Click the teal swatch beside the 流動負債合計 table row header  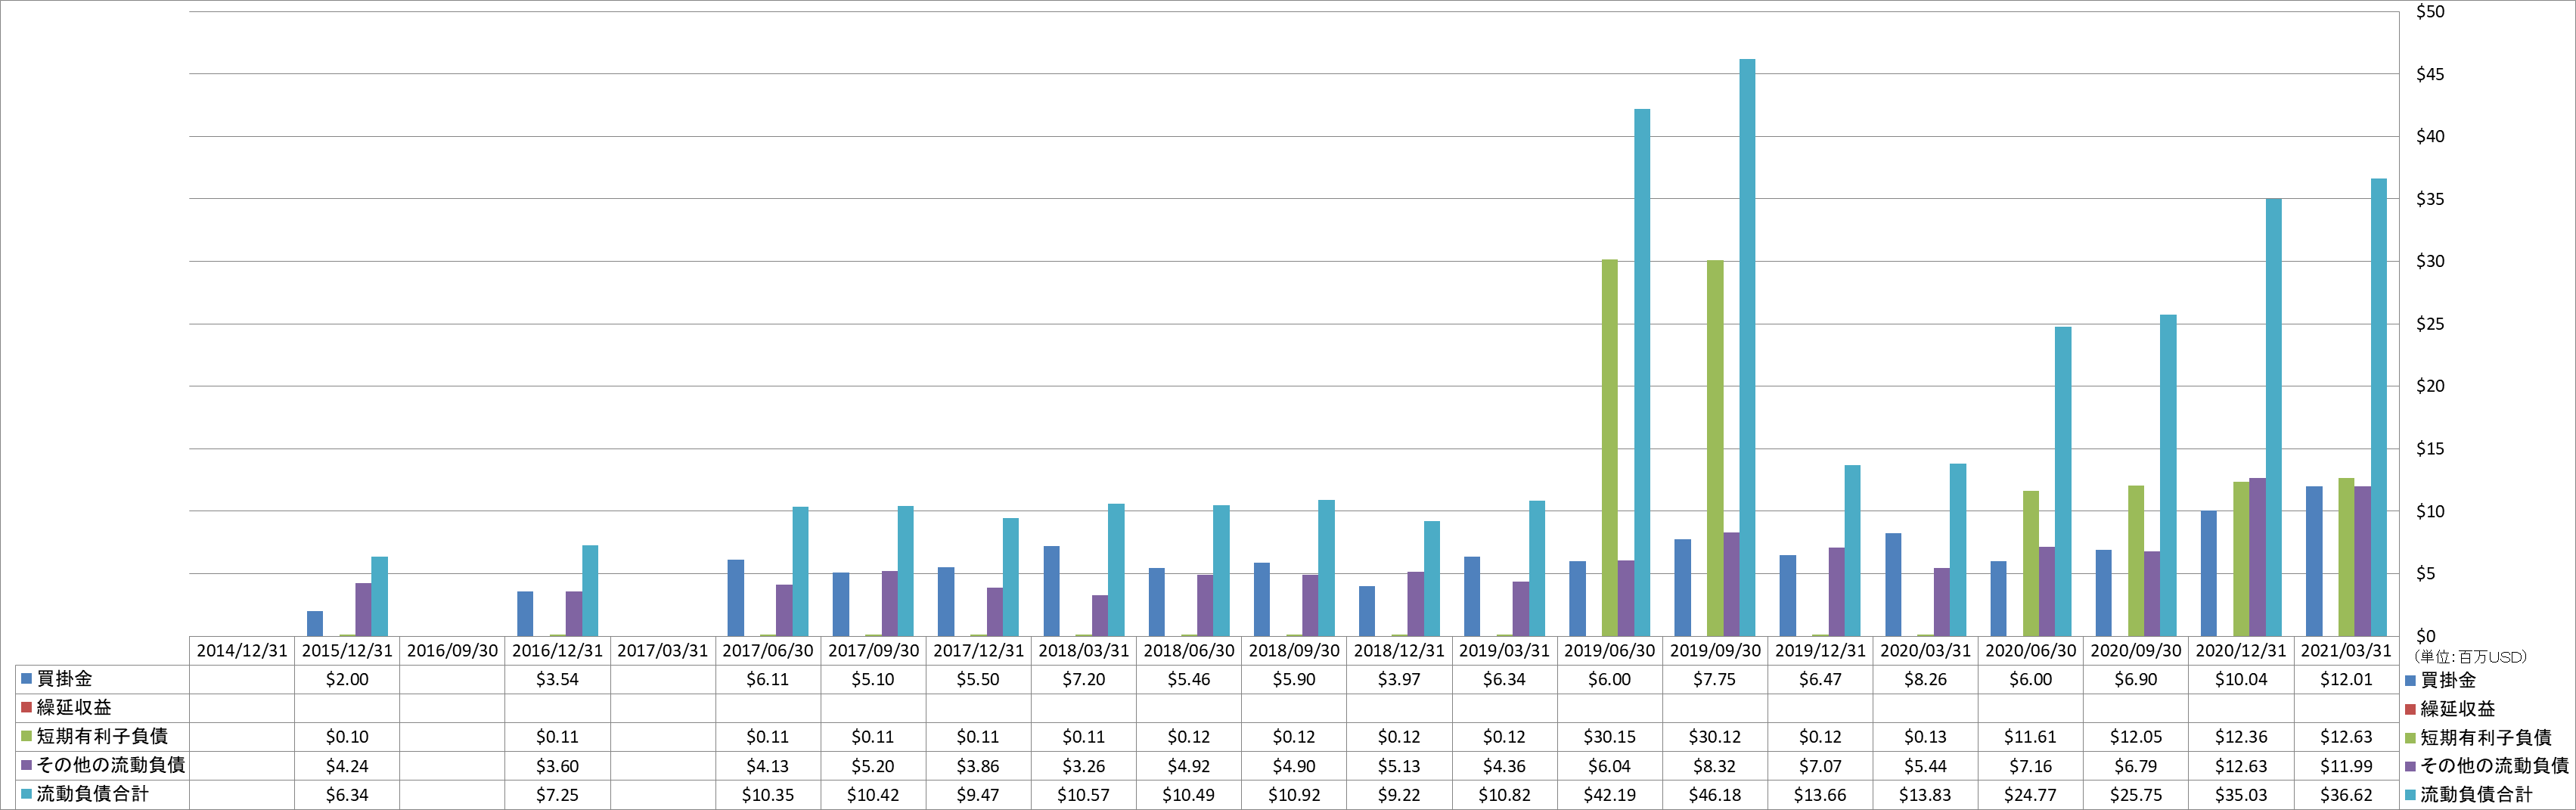coord(27,795)
